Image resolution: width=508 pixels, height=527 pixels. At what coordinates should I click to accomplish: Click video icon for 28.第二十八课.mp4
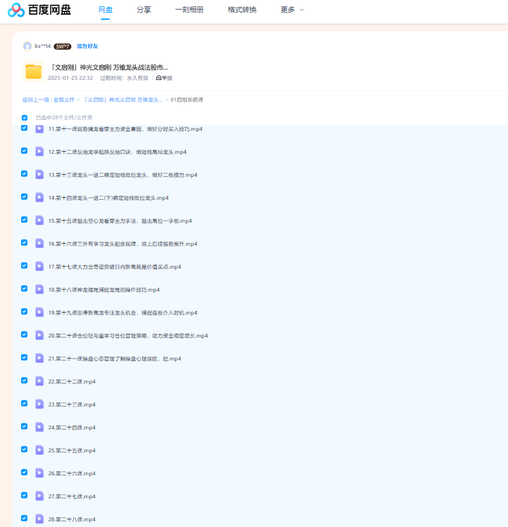click(40, 519)
